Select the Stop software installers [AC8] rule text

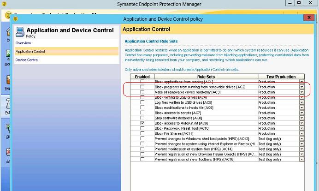point(178,118)
